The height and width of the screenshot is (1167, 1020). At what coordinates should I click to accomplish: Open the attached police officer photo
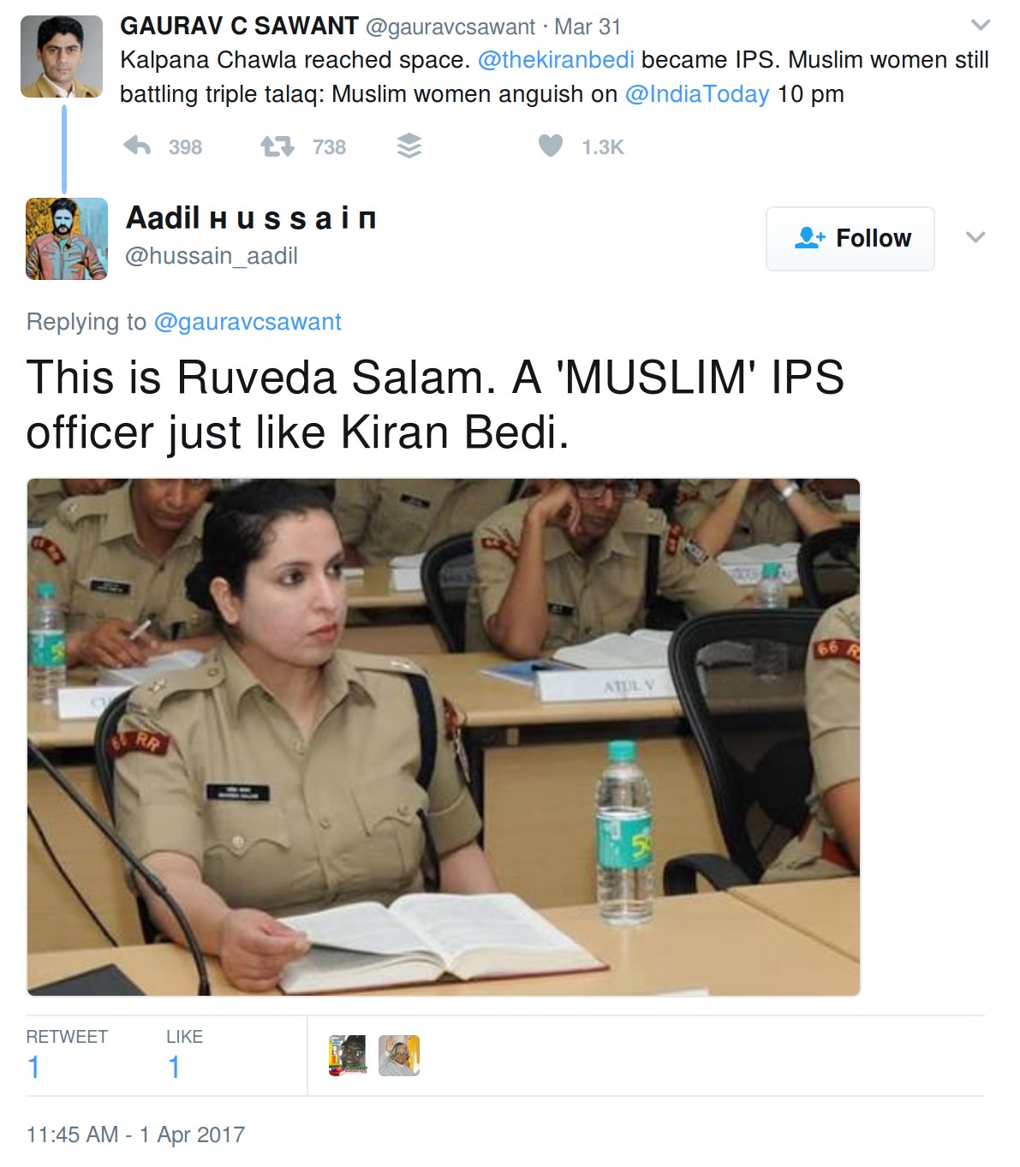click(x=444, y=737)
